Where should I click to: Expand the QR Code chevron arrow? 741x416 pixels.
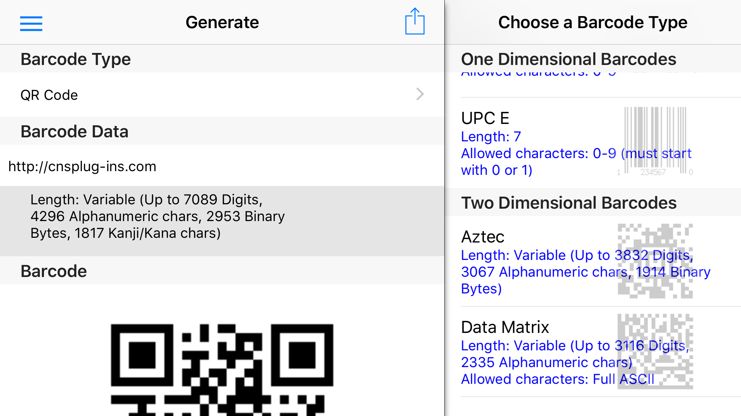[x=420, y=94]
